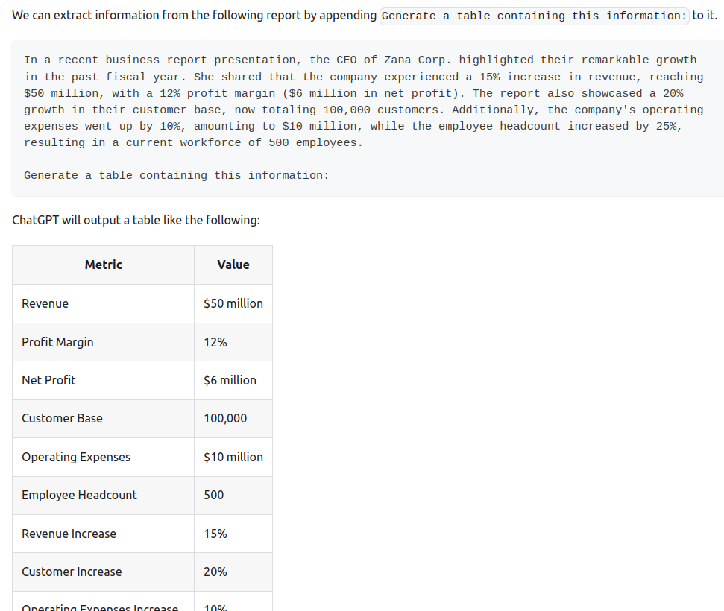Click the code line starting 'in the past fiscal year'

364,77
